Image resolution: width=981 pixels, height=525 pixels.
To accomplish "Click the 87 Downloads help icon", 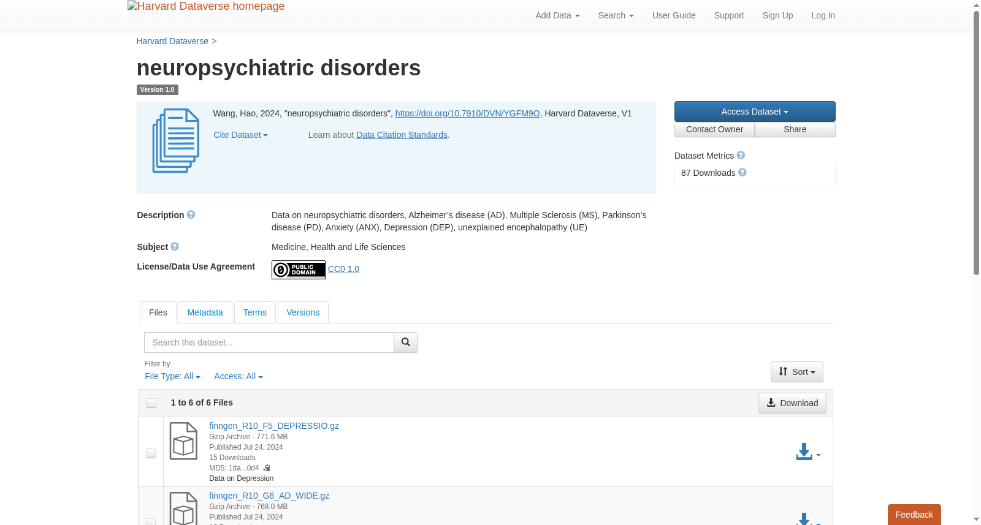I will click(x=742, y=173).
